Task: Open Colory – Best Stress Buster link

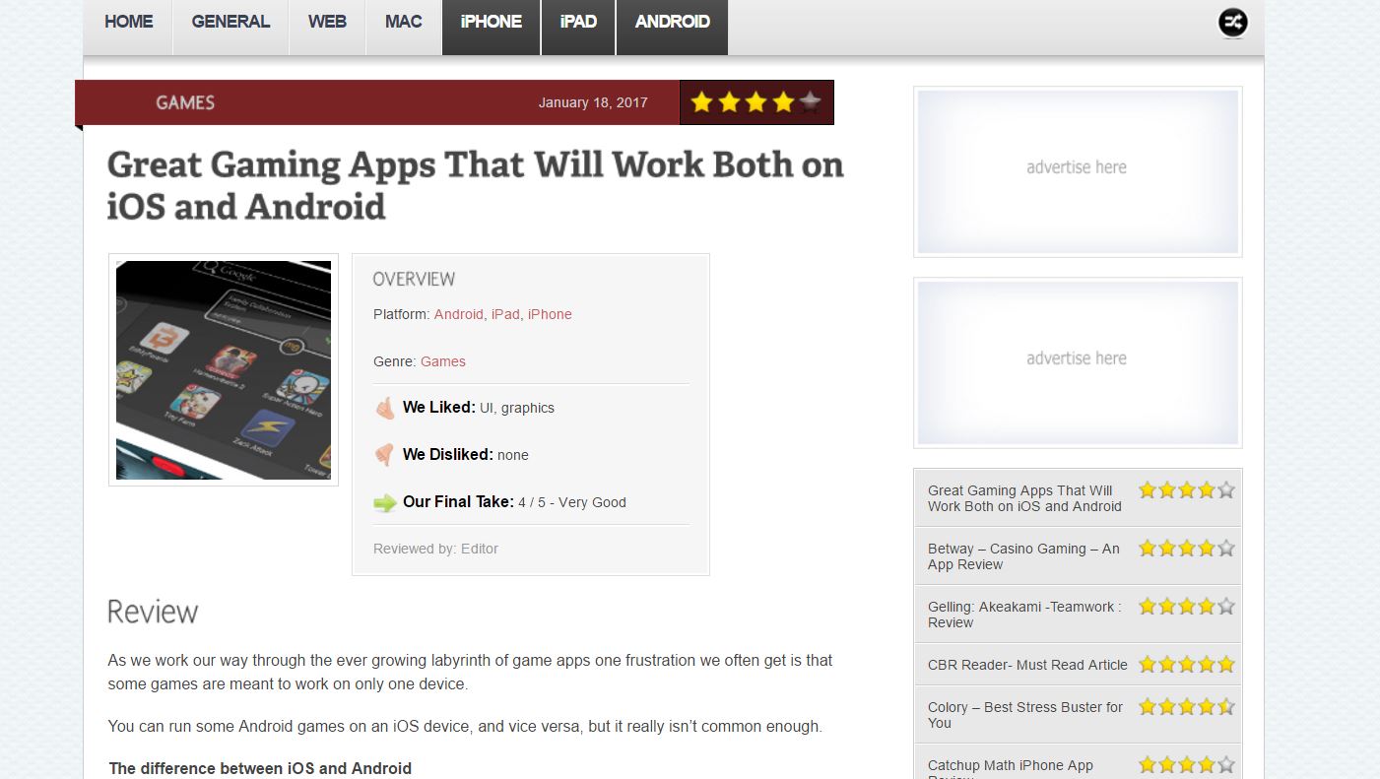Action: [x=1025, y=715]
